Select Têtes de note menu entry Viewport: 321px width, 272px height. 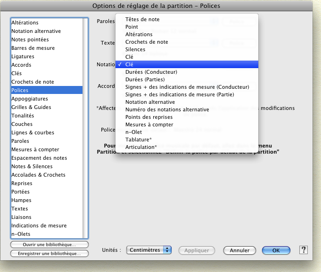click(x=142, y=19)
